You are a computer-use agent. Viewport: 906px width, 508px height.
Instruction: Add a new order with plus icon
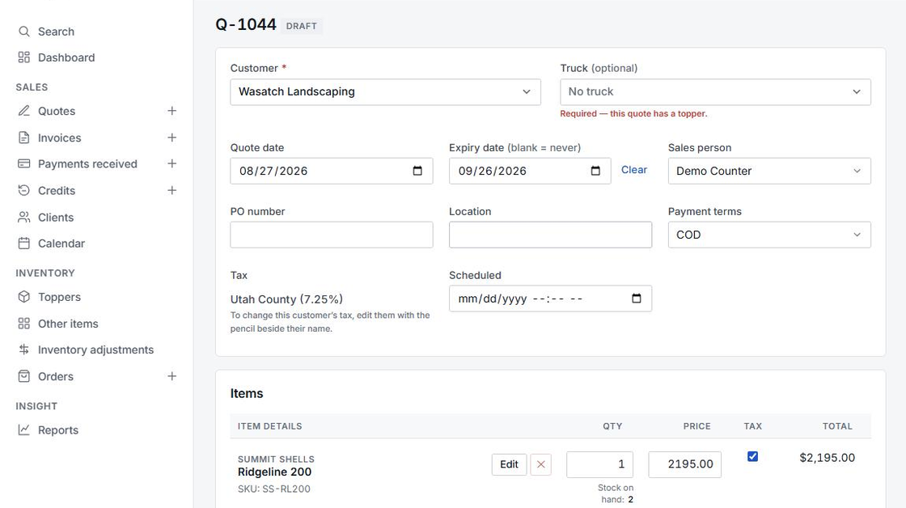(171, 376)
